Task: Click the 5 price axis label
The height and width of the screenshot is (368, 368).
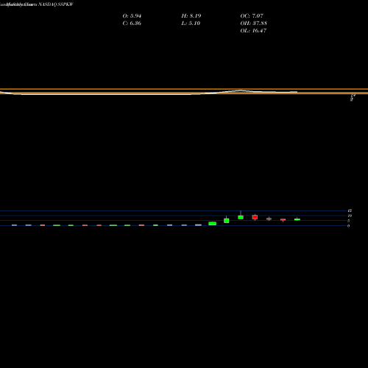Action: tap(348, 221)
